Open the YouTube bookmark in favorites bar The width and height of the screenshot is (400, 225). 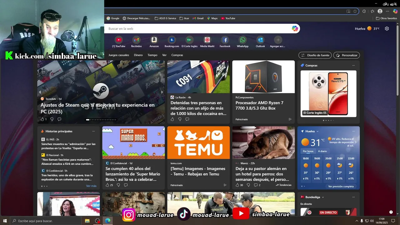tap(228, 18)
